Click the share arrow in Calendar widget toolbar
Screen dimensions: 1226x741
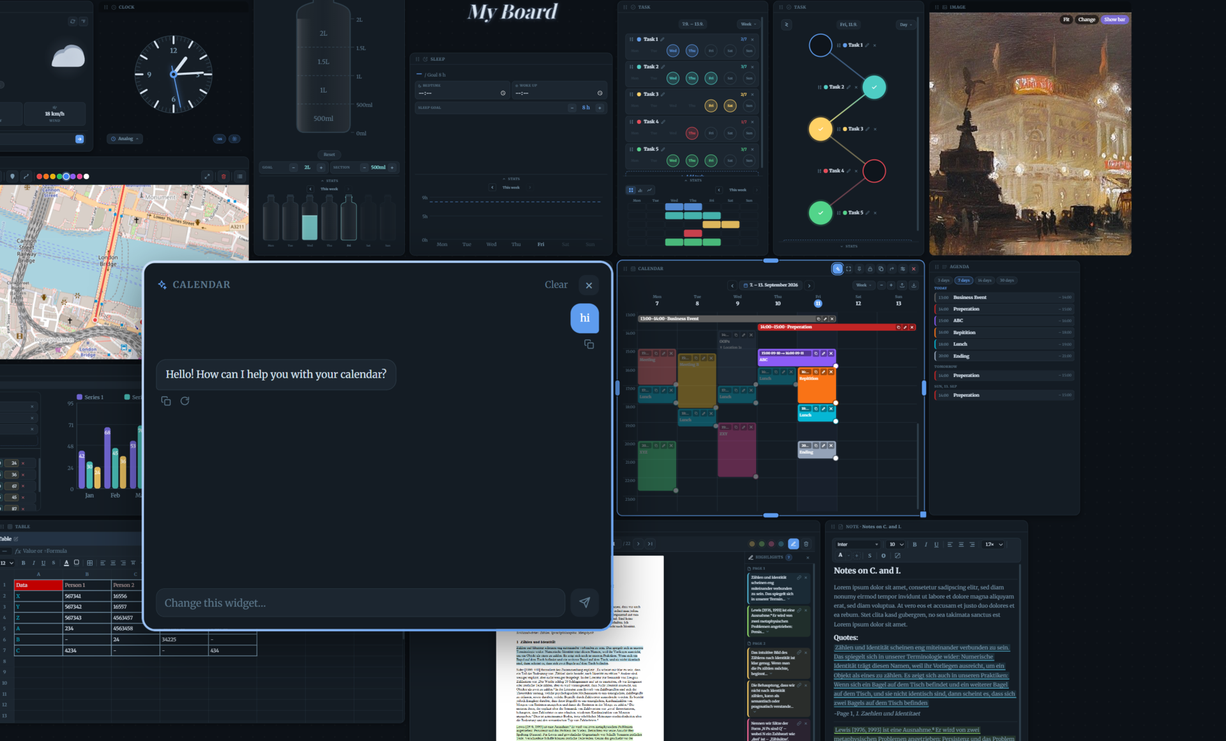click(891, 269)
